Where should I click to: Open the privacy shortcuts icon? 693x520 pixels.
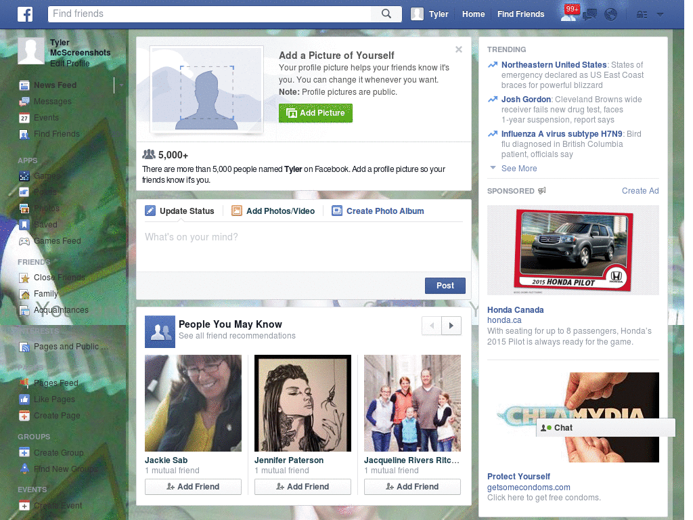pyautogui.click(x=642, y=15)
